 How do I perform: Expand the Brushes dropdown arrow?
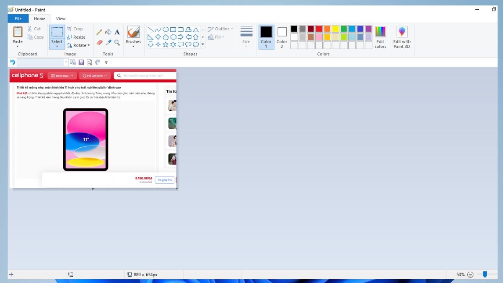pyautogui.click(x=133, y=46)
